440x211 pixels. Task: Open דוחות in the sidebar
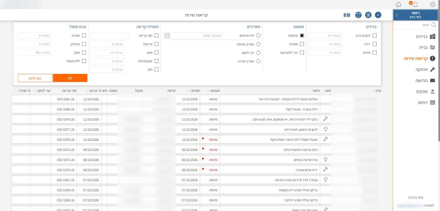pyautogui.click(x=426, y=103)
